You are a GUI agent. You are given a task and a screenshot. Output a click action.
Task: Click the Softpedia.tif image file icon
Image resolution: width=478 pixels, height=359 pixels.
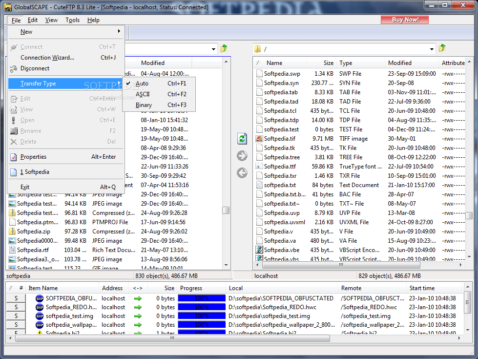(259, 139)
